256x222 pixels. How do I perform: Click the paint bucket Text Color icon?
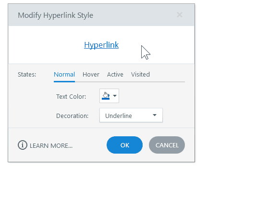106,96
